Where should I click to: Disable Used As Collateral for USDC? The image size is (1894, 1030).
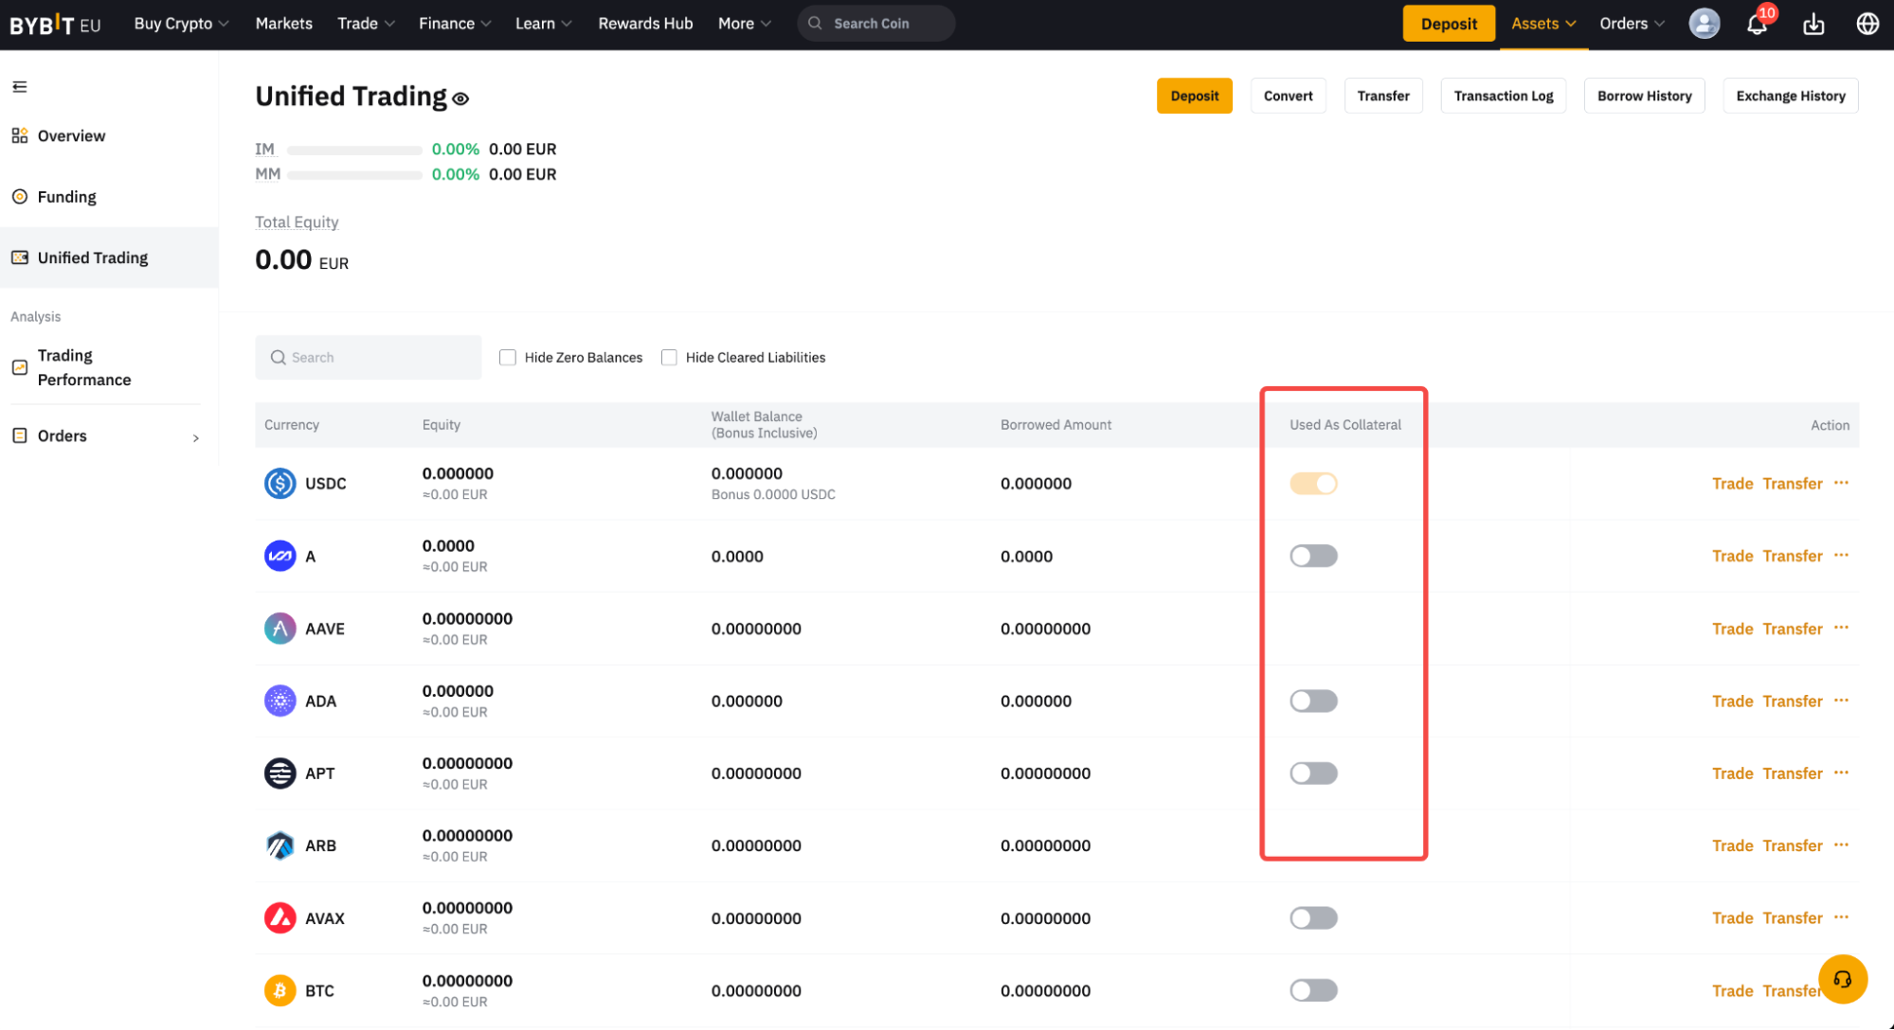pyautogui.click(x=1313, y=483)
